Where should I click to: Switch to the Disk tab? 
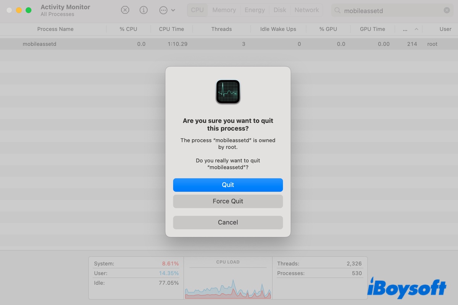[x=280, y=10]
